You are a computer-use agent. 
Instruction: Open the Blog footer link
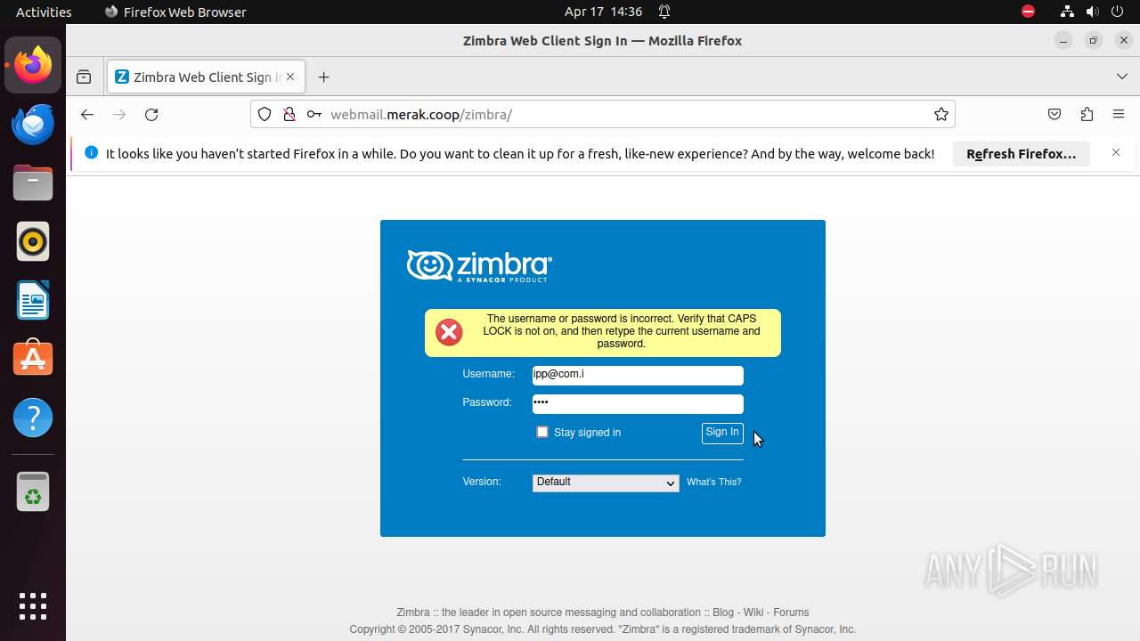[723, 613]
